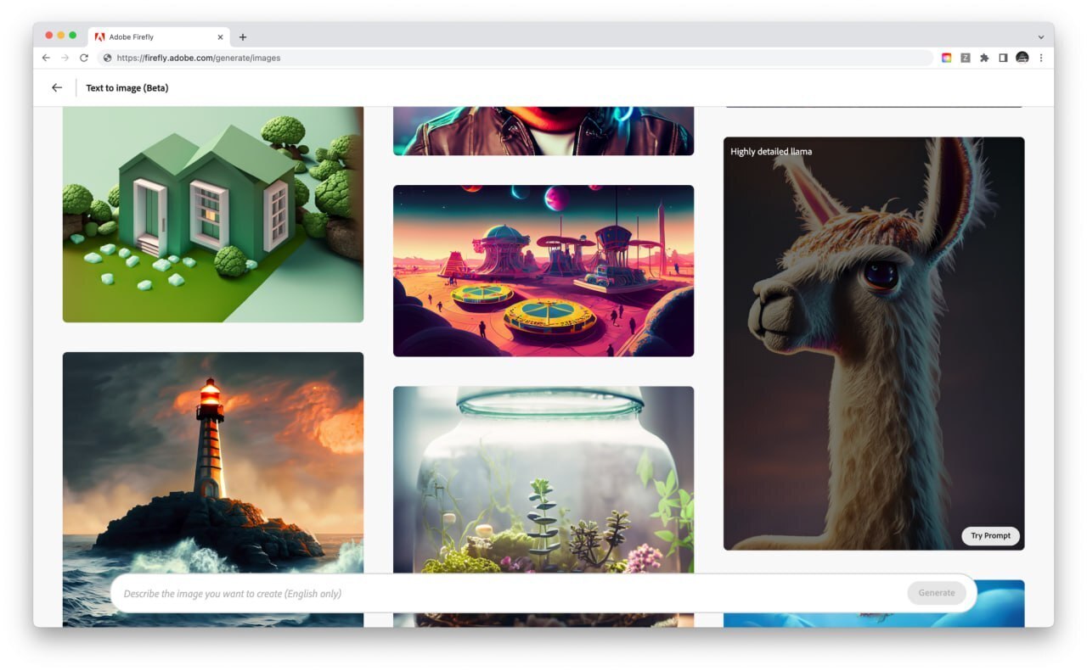The image size is (1087, 671).
Task: Reload the page with the refresh icon
Action: pyautogui.click(x=83, y=58)
